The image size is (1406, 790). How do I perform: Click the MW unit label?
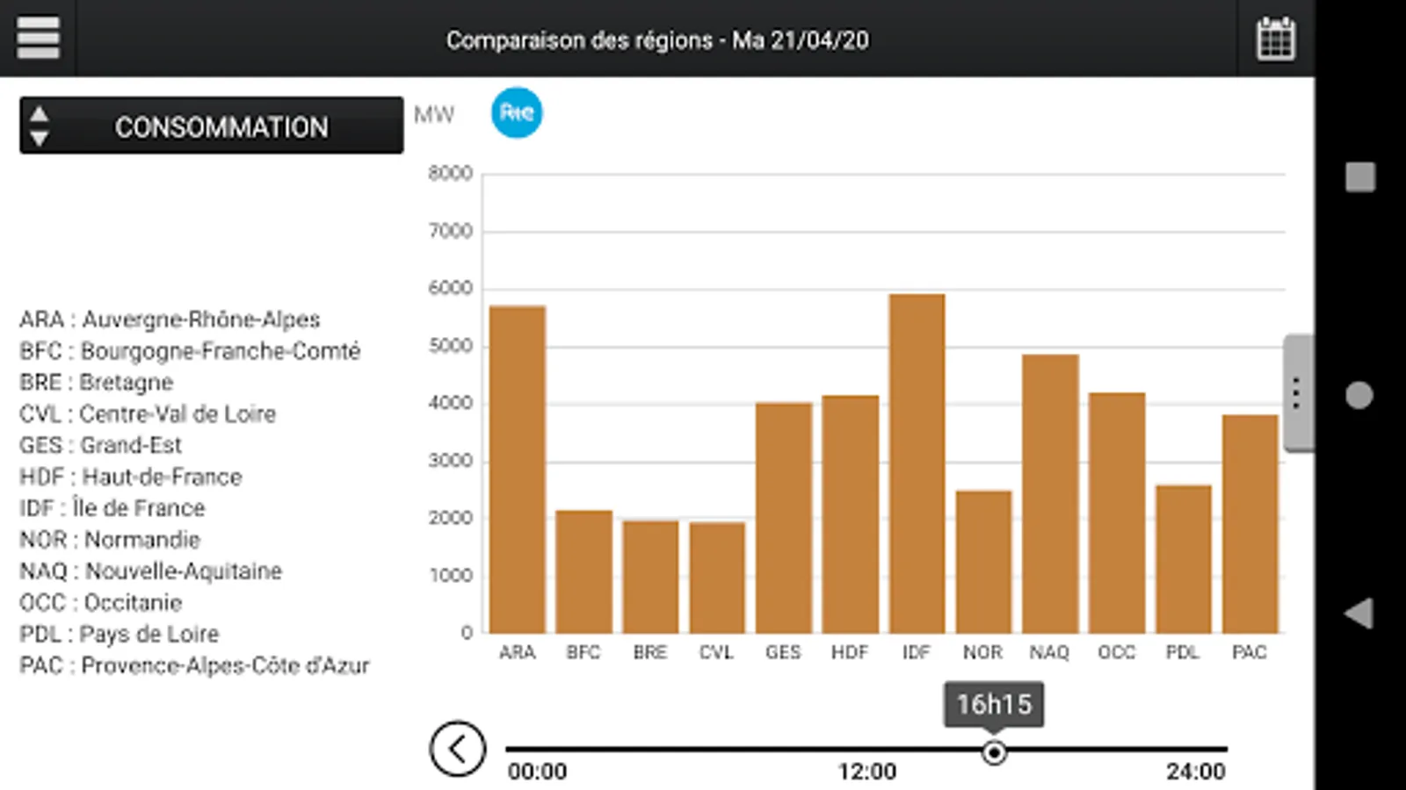[x=434, y=115]
